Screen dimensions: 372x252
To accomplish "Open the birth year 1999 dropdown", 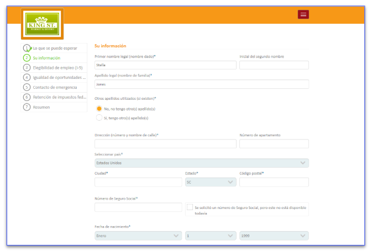I will tap(274, 235).
